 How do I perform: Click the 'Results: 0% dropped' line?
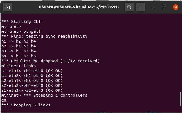pos(51,61)
